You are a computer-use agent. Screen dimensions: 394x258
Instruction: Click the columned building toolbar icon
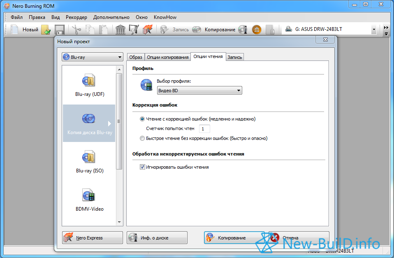(121, 30)
